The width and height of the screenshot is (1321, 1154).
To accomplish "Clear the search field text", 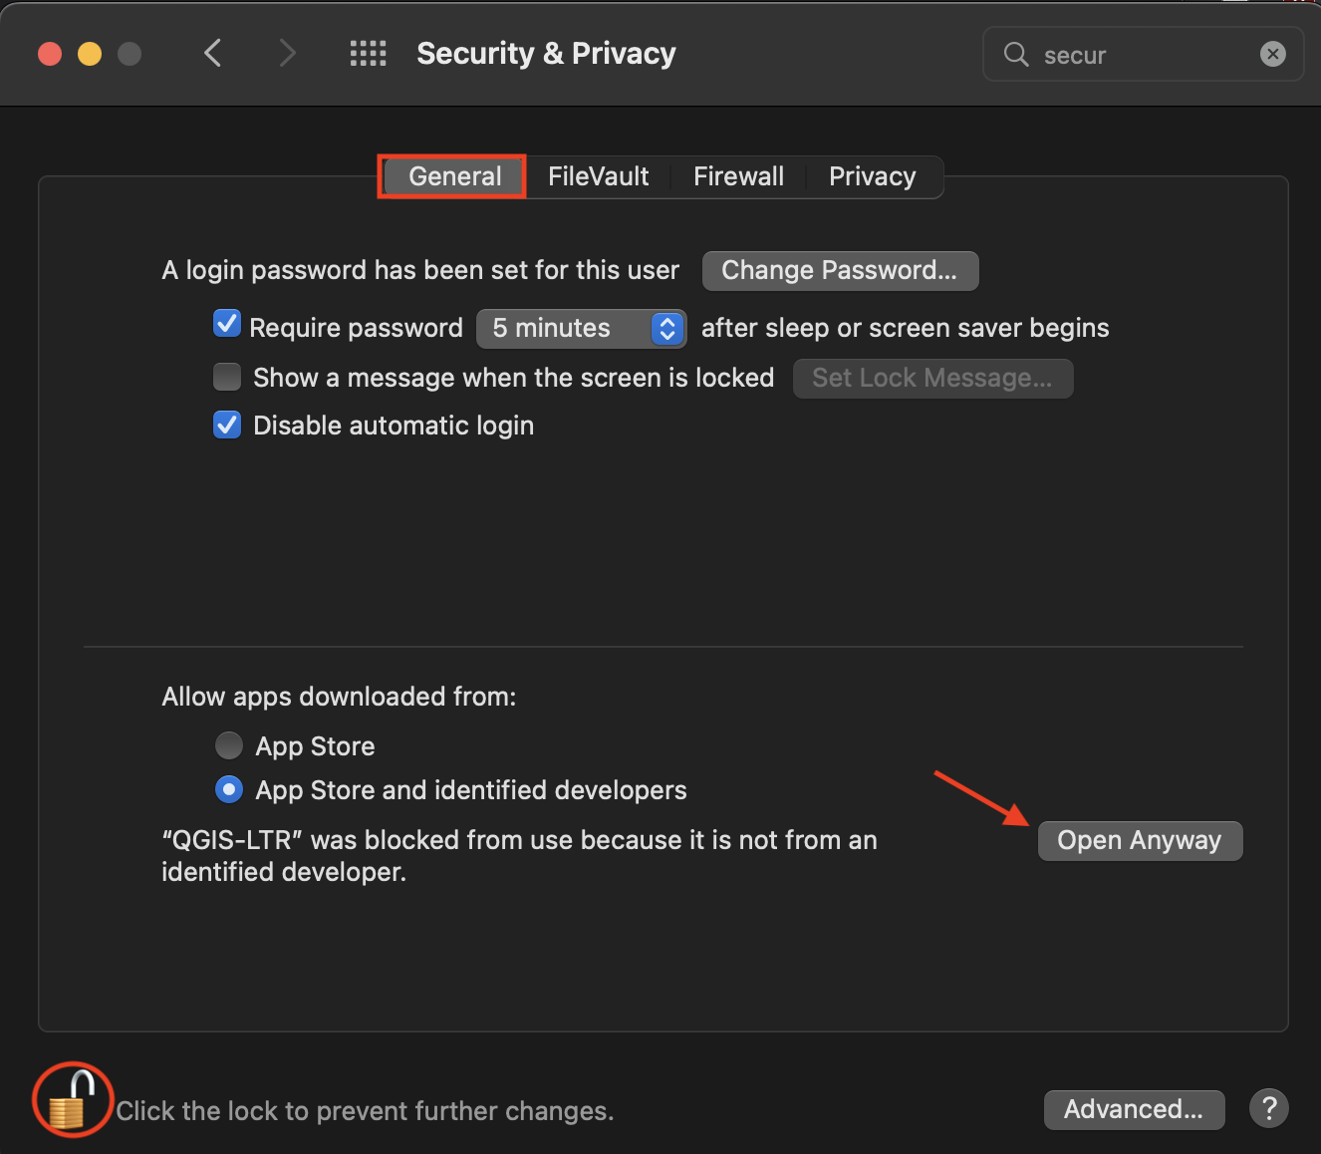I will coord(1272,54).
